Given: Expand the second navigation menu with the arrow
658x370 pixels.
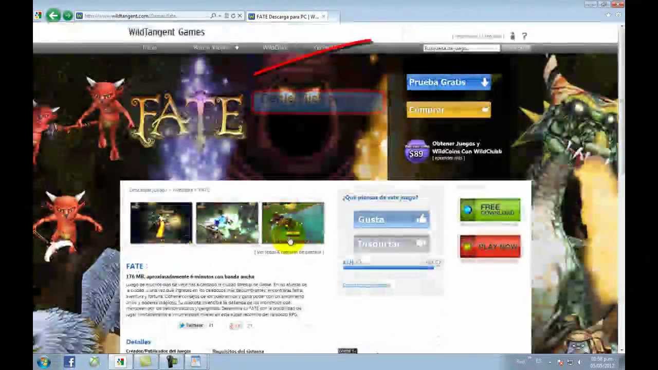Looking at the screenshot, I should pos(237,48).
